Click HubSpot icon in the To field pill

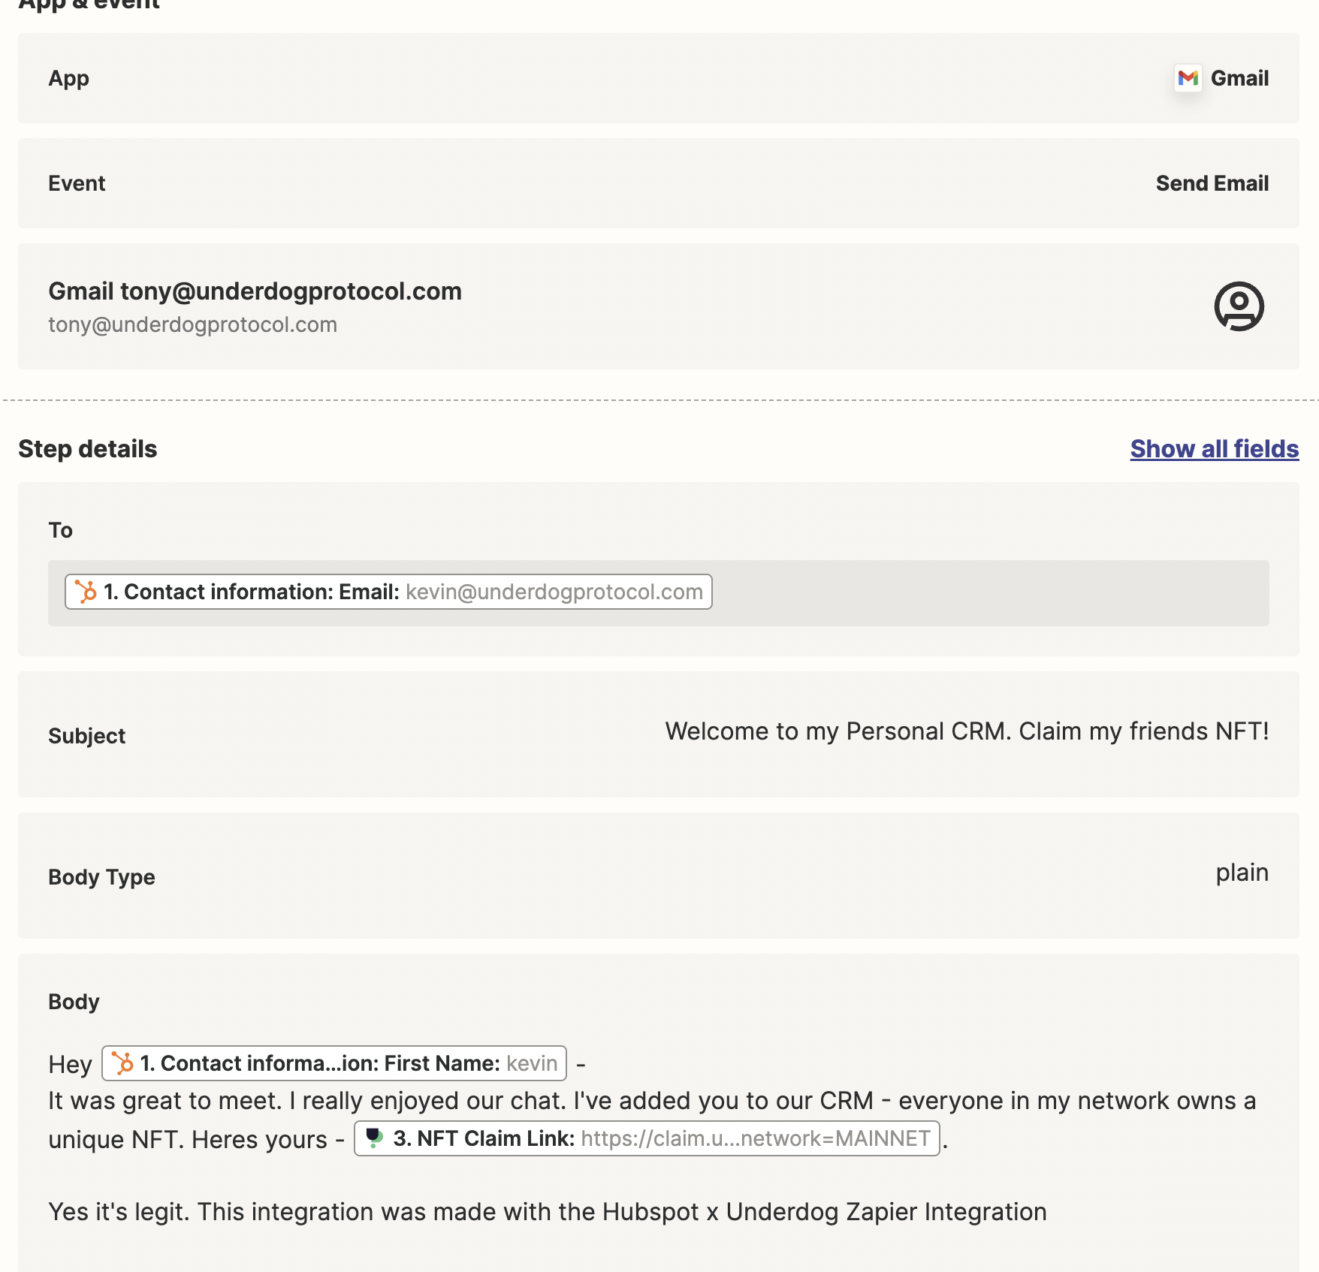(86, 592)
